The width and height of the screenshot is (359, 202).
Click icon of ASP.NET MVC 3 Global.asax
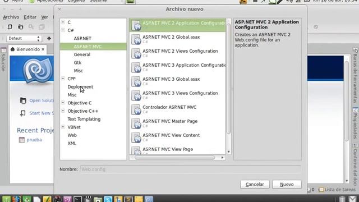[136, 81]
